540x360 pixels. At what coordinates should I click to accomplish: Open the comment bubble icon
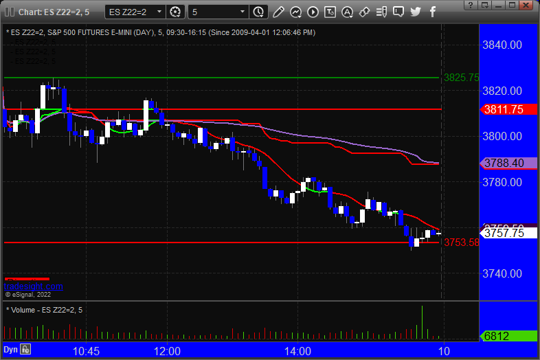pos(398,12)
